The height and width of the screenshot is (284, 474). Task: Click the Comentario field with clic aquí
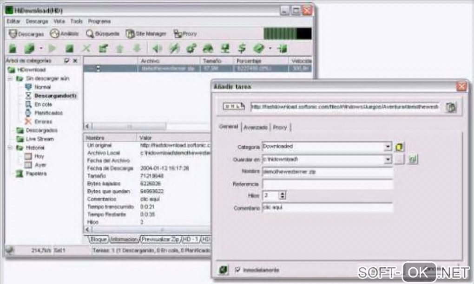(328, 207)
